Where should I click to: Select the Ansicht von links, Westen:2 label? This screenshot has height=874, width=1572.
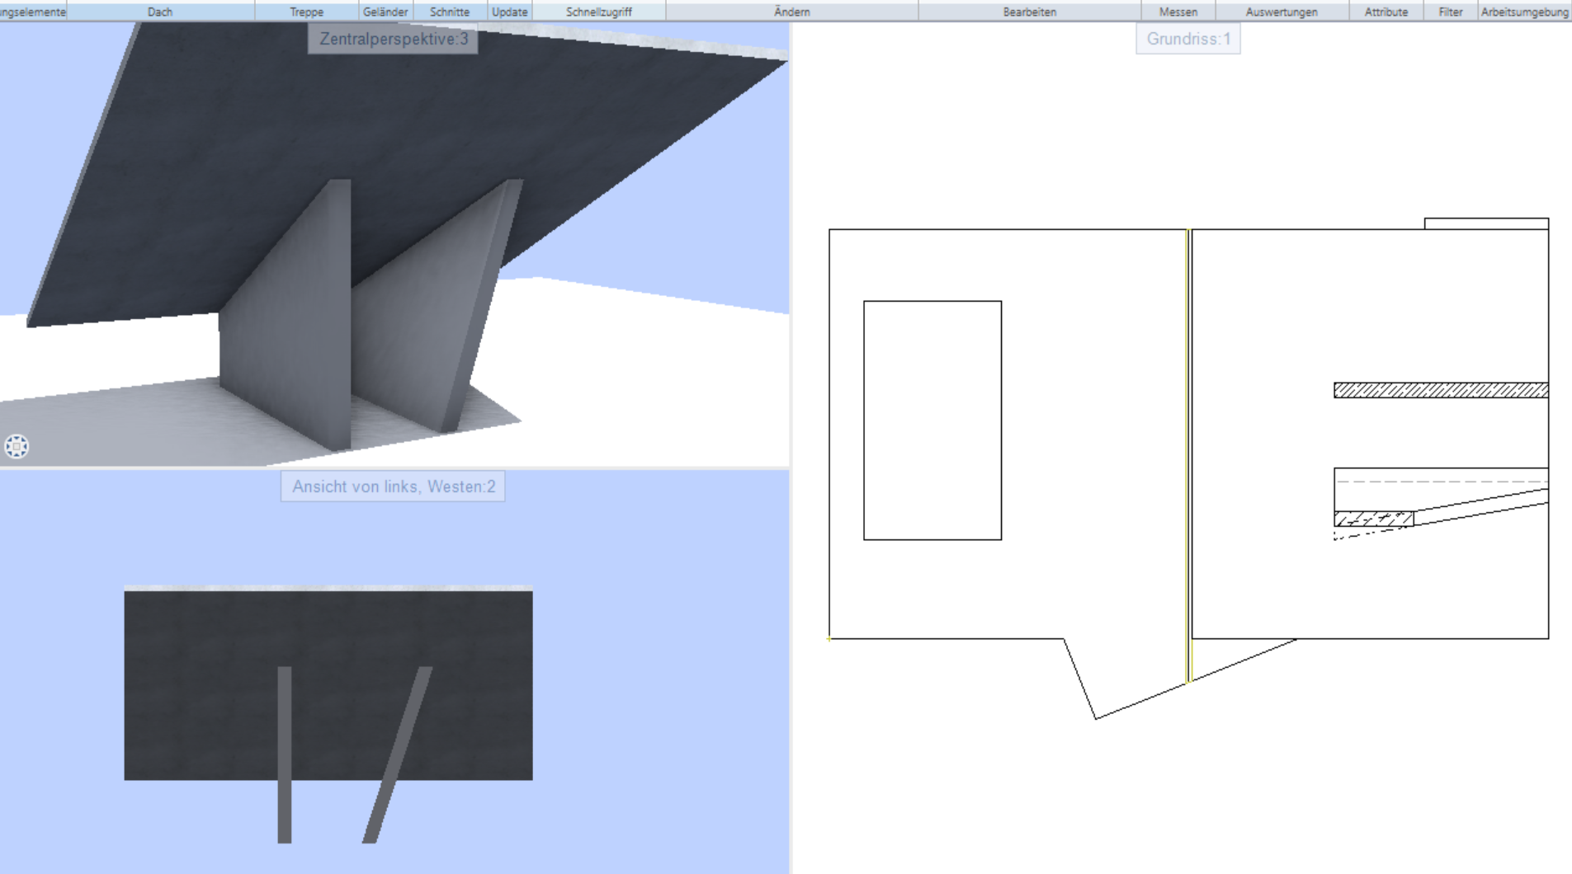tap(394, 486)
